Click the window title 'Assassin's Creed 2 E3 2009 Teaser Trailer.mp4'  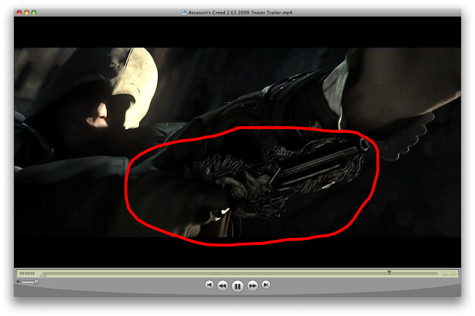point(240,13)
